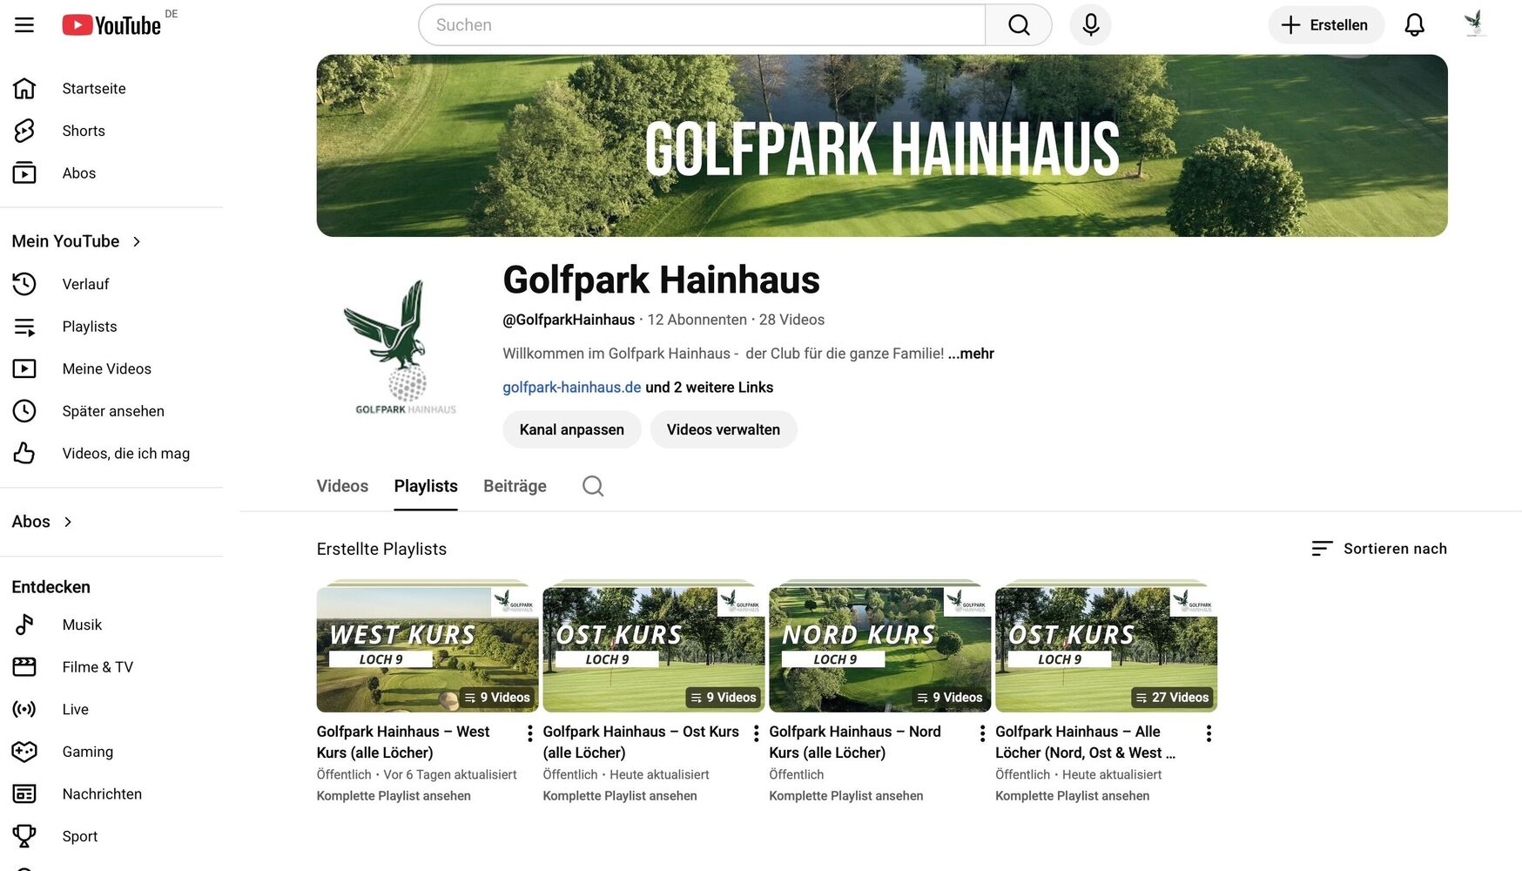Expand channel description with ...mehr
The image size is (1522, 871).
971,354
